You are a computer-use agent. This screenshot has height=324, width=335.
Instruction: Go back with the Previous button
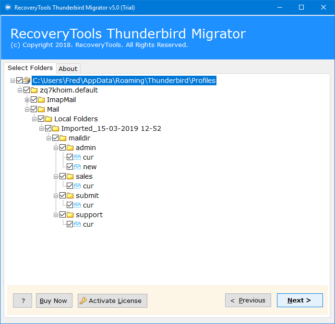pos(248,301)
